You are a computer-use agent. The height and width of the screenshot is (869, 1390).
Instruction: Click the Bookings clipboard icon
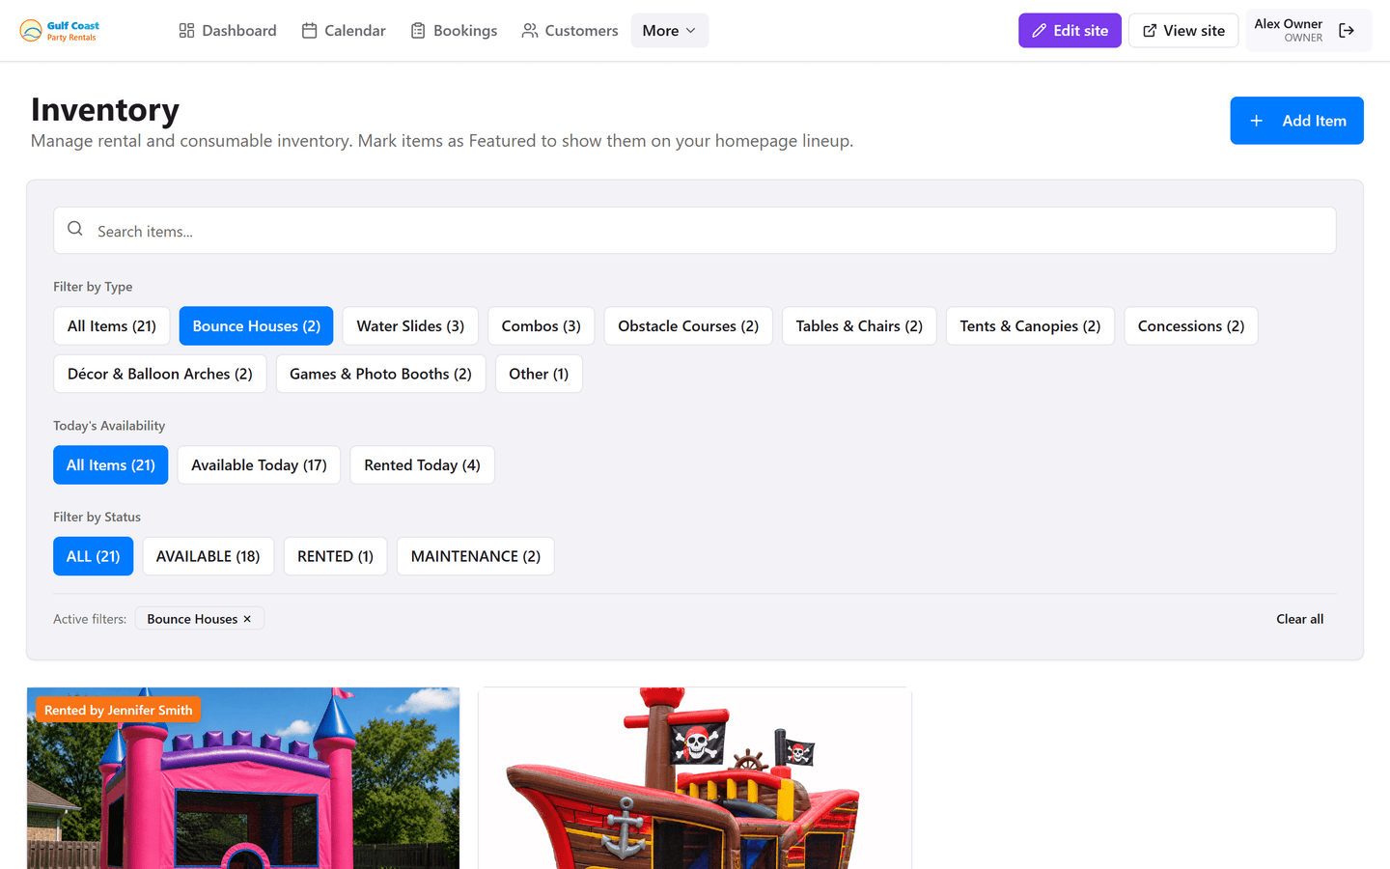(418, 31)
